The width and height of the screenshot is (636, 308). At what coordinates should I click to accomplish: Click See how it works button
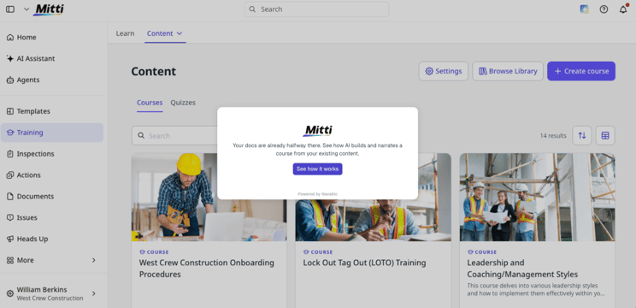click(318, 169)
